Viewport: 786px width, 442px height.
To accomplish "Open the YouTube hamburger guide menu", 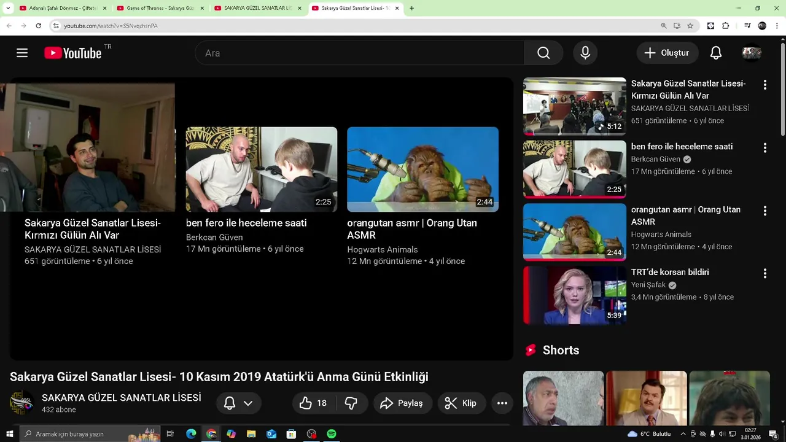I will tap(22, 53).
